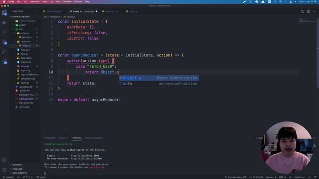
Task: Choose the anfn anonymousFunction suggestion
Action: [159, 84]
